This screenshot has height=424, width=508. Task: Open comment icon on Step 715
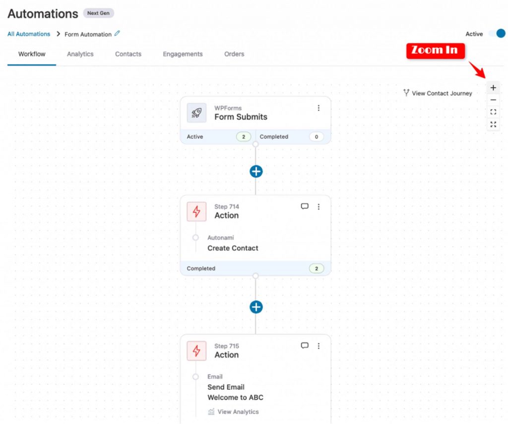(305, 346)
